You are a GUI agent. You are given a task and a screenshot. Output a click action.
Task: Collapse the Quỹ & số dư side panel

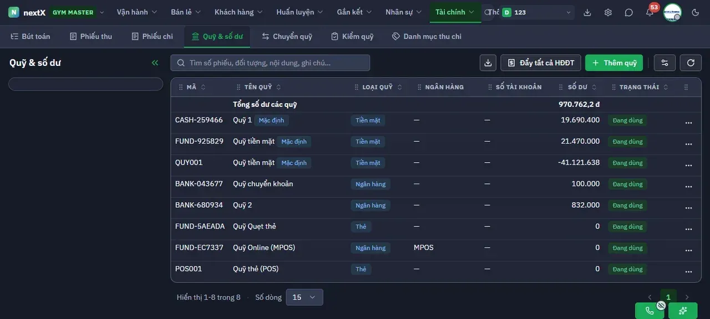click(x=155, y=63)
